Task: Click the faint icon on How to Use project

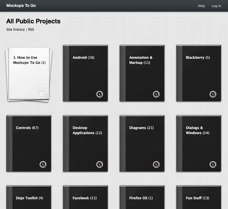Action: 42,94
